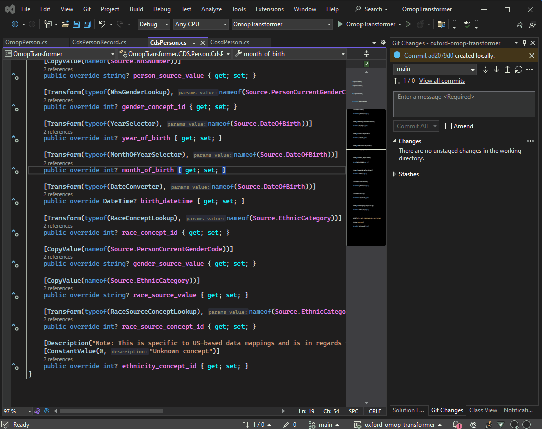Screen dimensions: 542x429
Task: Open the main branch dropdown in Git Changes
Action: pyautogui.click(x=435, y=69)
